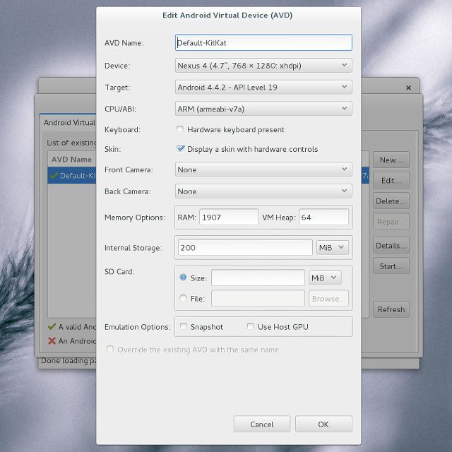The width and height of the screenshot is (452, 452).
Task: Enable the Snapshot emulation option
Action: (183, 326)
